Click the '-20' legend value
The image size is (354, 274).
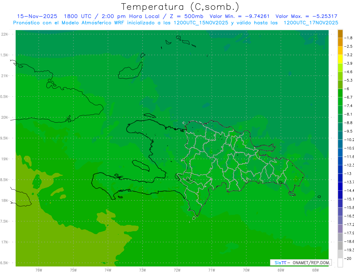tap(348, 258)
